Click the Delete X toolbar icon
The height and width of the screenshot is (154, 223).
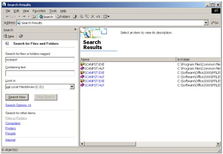point(92,17)
